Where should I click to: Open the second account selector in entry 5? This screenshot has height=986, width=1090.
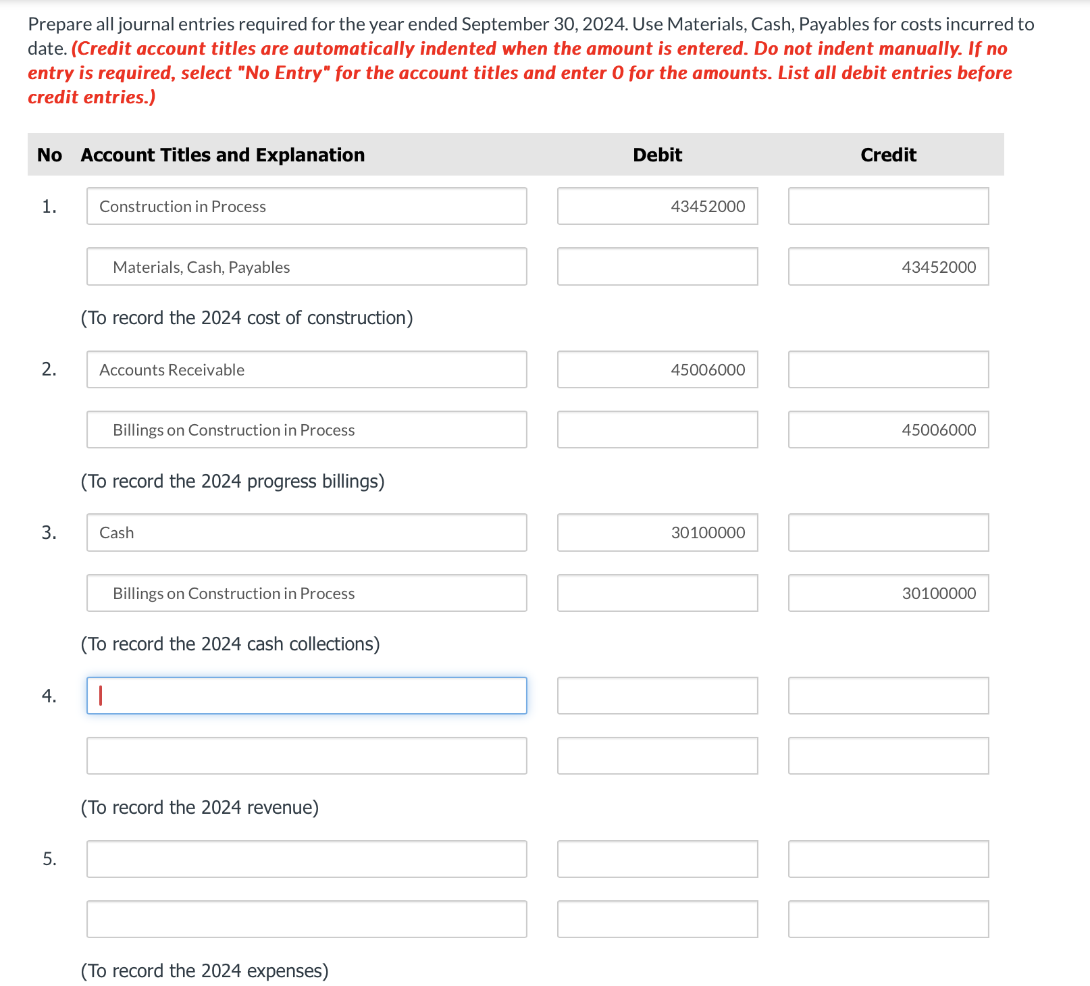pos(306,918)
